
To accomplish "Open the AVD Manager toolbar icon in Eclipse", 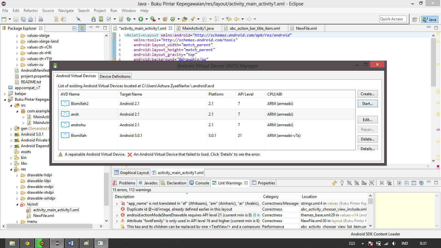I will point(101,19).
